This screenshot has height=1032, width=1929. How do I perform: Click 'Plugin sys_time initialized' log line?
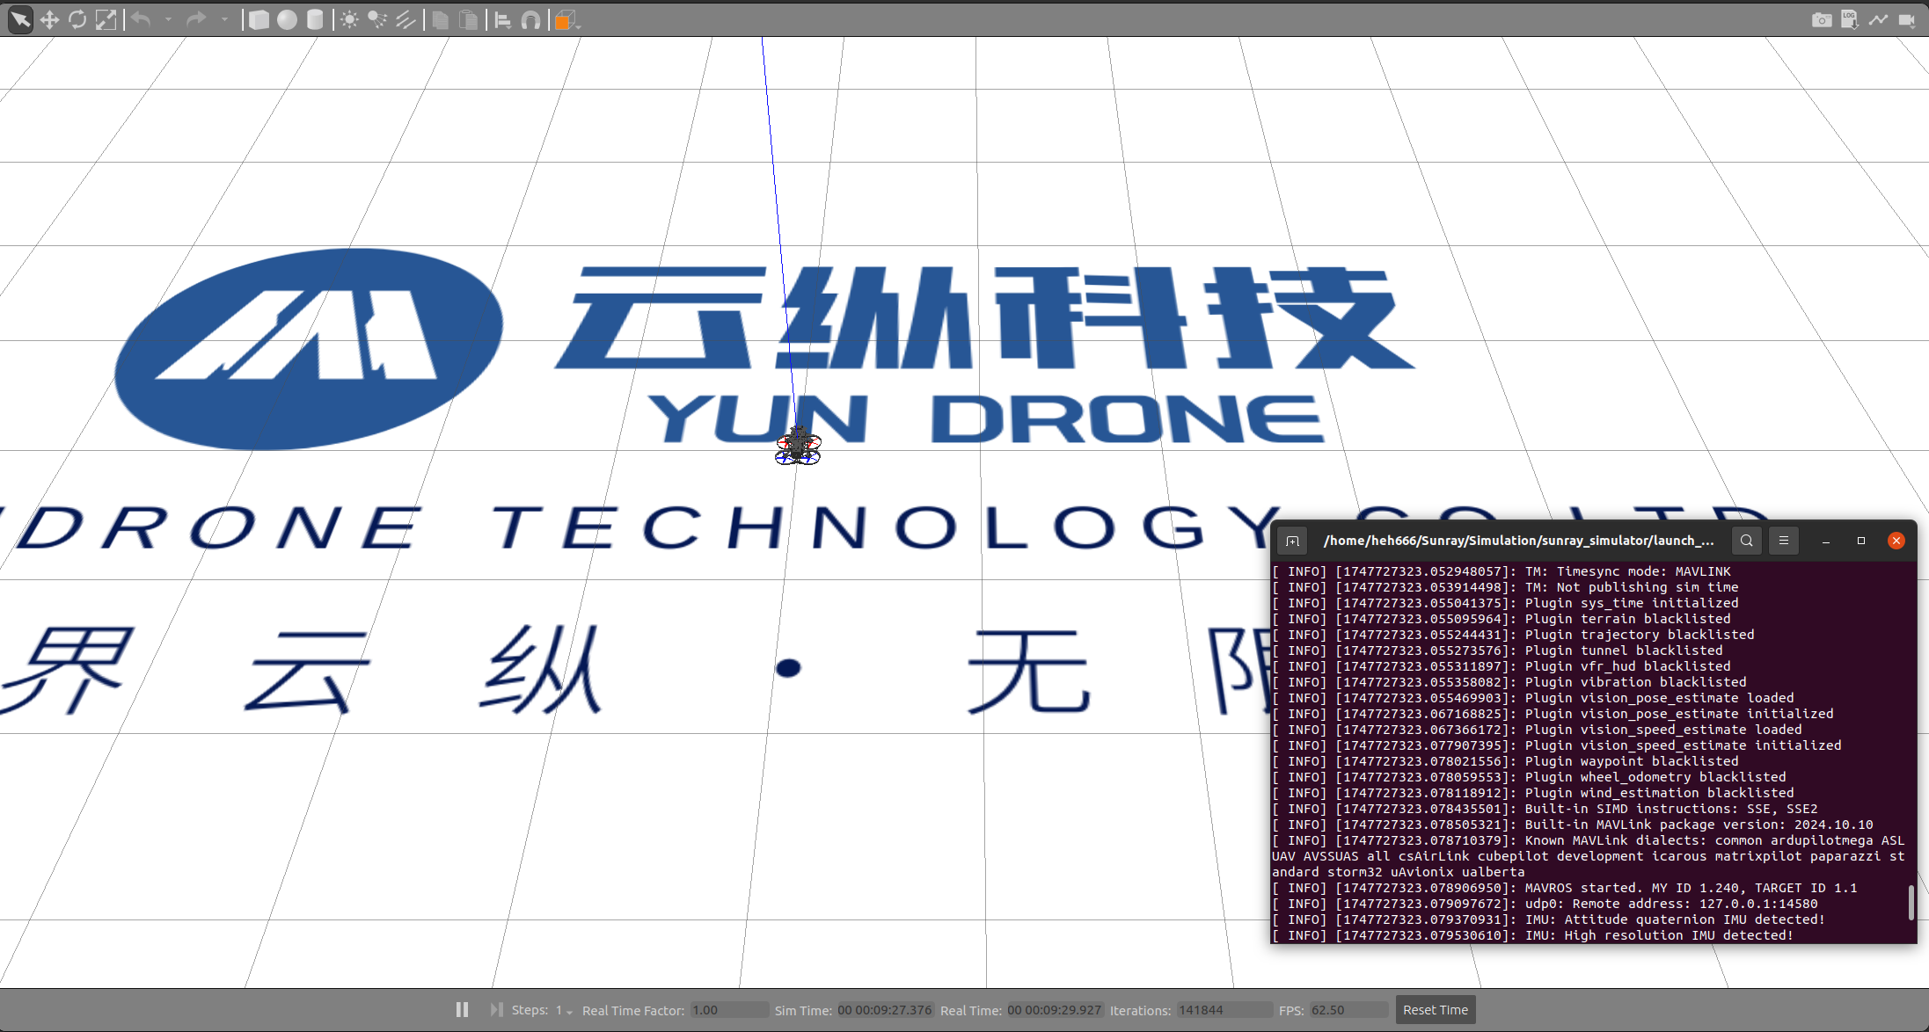(x=1505, y=603)
